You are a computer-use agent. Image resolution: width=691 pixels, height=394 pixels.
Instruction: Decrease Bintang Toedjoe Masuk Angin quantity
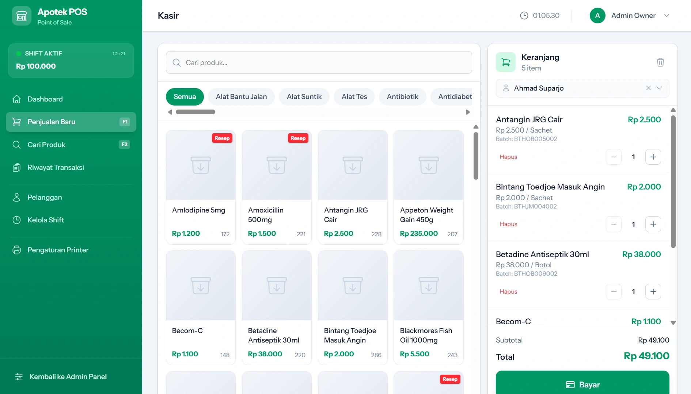(x=614, y=224)
